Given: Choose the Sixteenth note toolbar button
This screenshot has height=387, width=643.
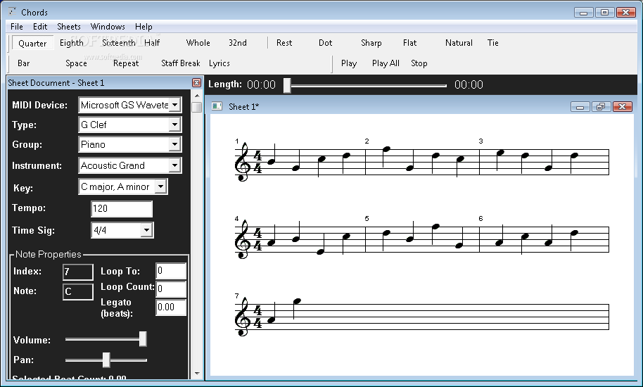Looking at the screenshot, I should [x=118, y=43].
